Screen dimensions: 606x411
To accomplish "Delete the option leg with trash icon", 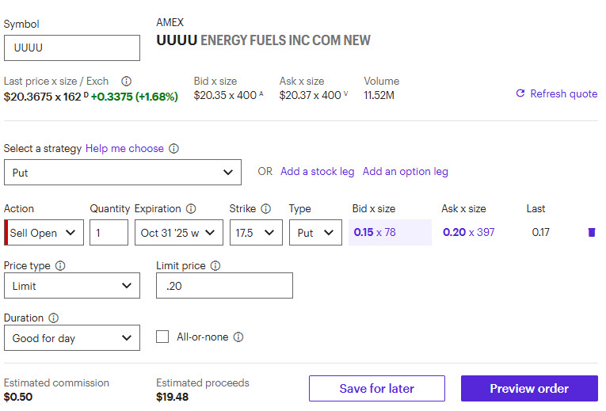I will (591, 232).
